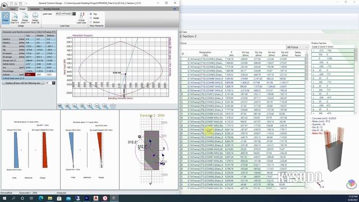Viewport: 359px width, 202px height.
Task: Open Design Chart Y-Y
Action: pos(25,18)
